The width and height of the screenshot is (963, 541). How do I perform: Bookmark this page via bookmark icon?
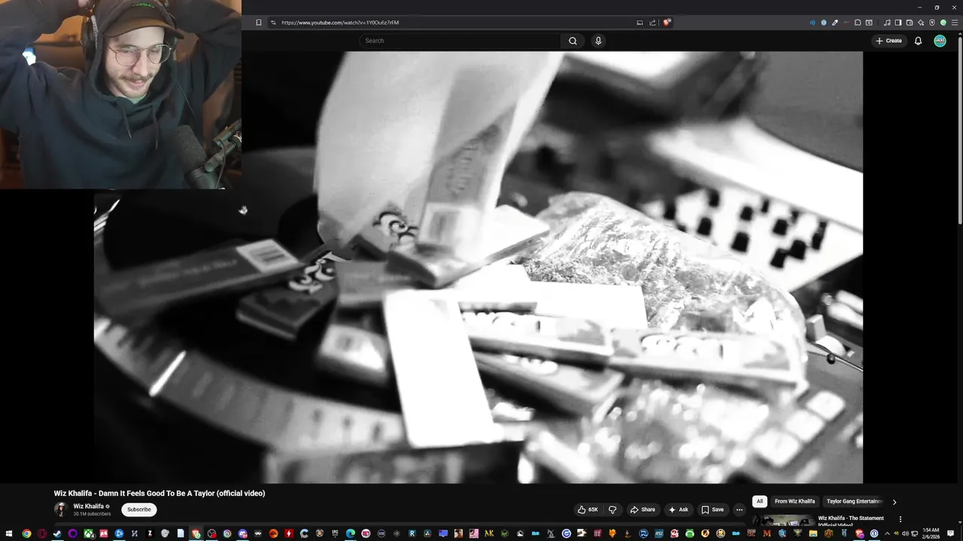pyautogui.click(x=259, y=23)
